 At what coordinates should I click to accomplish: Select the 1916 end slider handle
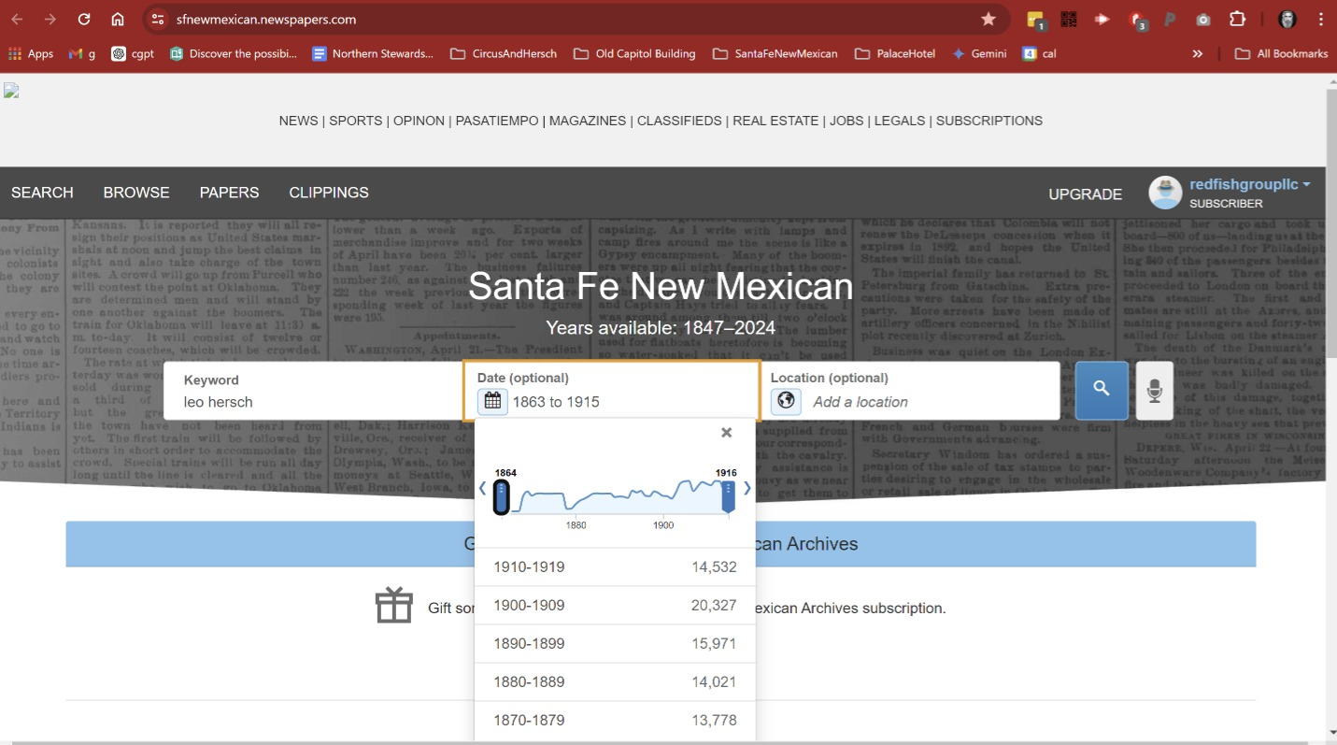pyautogui.click(x=728, y=497)
